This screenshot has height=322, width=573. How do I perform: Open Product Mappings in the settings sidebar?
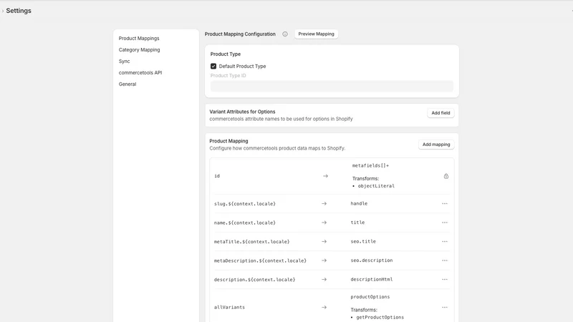[x=139, y=39]
